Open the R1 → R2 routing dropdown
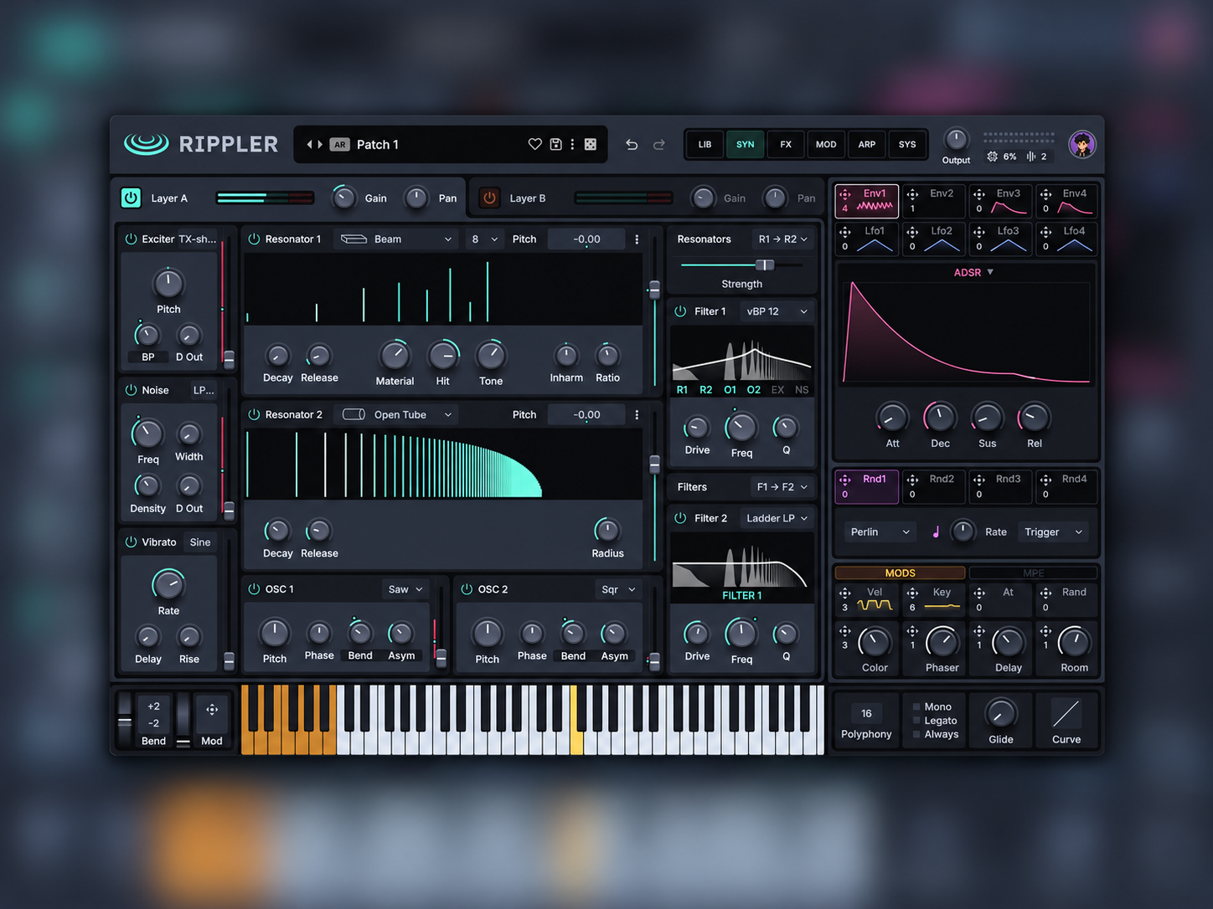Viewport: 1213px width, 909px height. [782, 239]
